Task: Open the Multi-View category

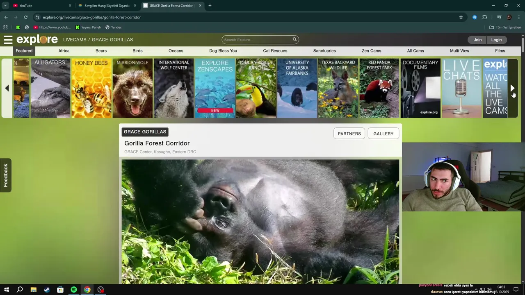Action: pos(459,51)
